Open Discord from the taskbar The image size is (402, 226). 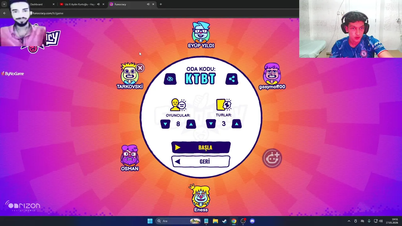252,221
